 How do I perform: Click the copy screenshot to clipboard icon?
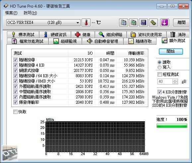tap(133, 23)
